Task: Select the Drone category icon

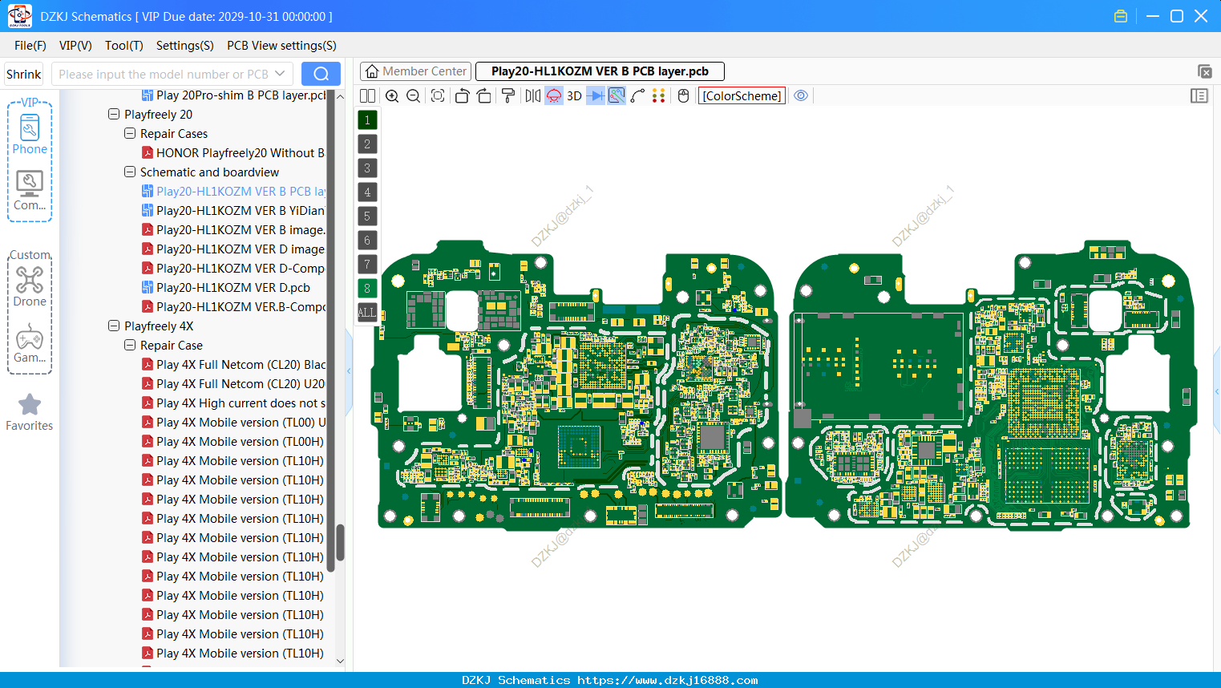Action: [30, 286]
